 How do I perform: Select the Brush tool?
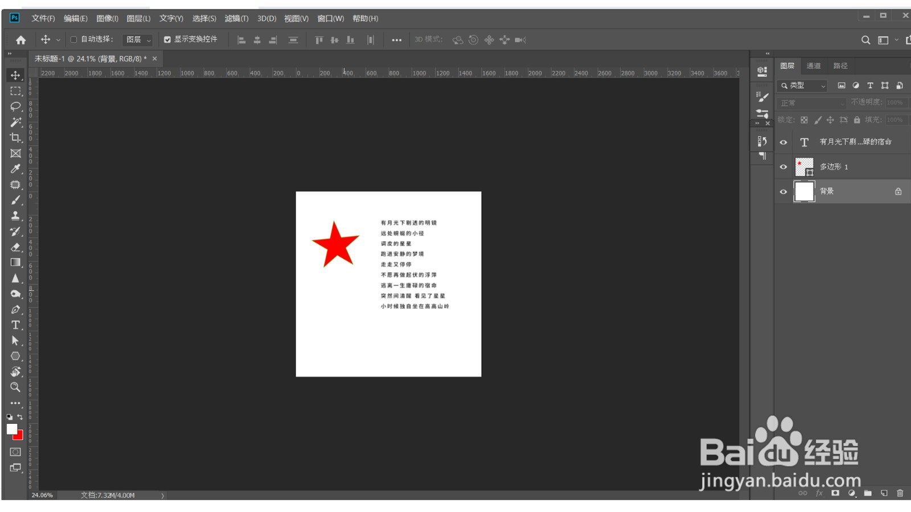point(15,200)
